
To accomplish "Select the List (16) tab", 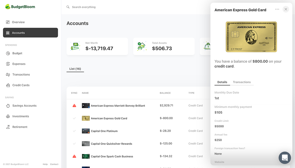I will click(75, 69).
